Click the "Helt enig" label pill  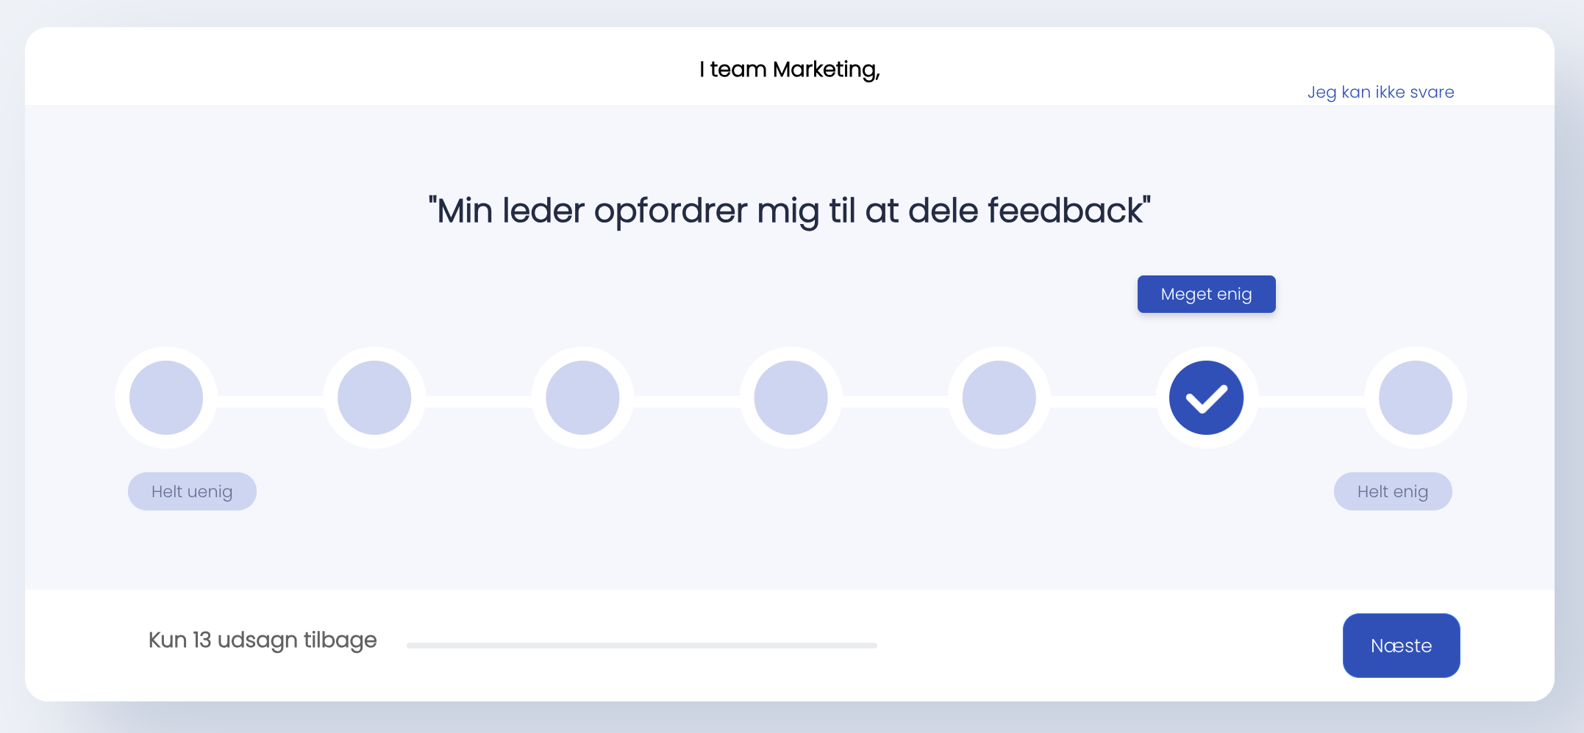pyautogui.click(x=1393, y=491)
